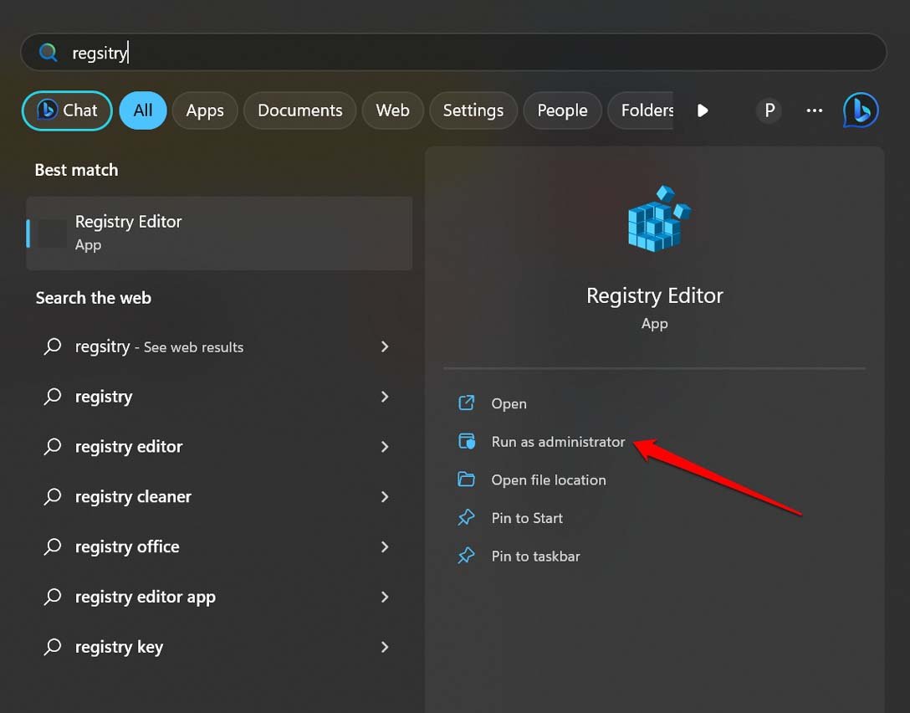Select the Folders filter tab

tap(641, 110)
